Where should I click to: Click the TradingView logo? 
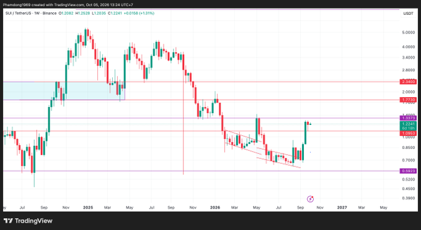(x=28, y=221)
